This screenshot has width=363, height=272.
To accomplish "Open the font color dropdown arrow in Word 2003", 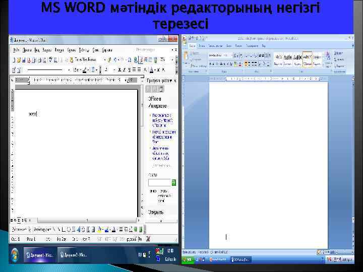I will 155,70.
